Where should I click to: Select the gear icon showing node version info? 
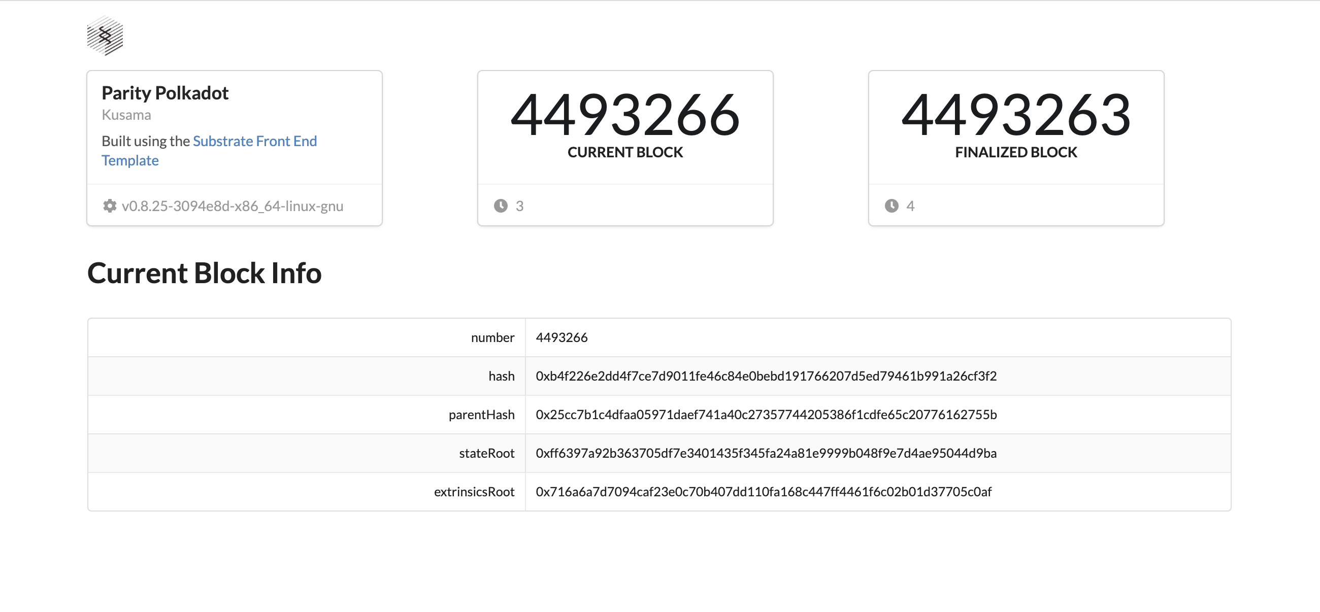click(110, 206)
